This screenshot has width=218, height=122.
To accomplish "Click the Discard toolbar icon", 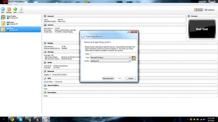I will [x=21, y=9].
